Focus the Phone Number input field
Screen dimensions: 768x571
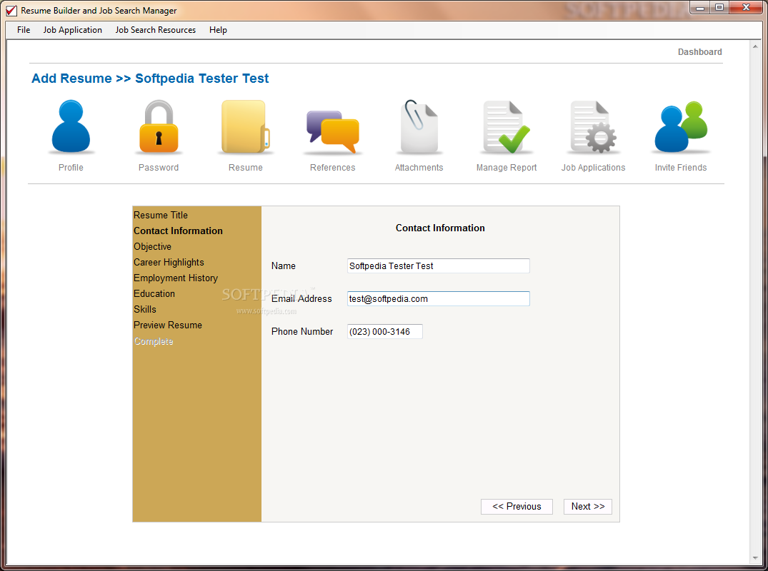click(x=385, y=331)
